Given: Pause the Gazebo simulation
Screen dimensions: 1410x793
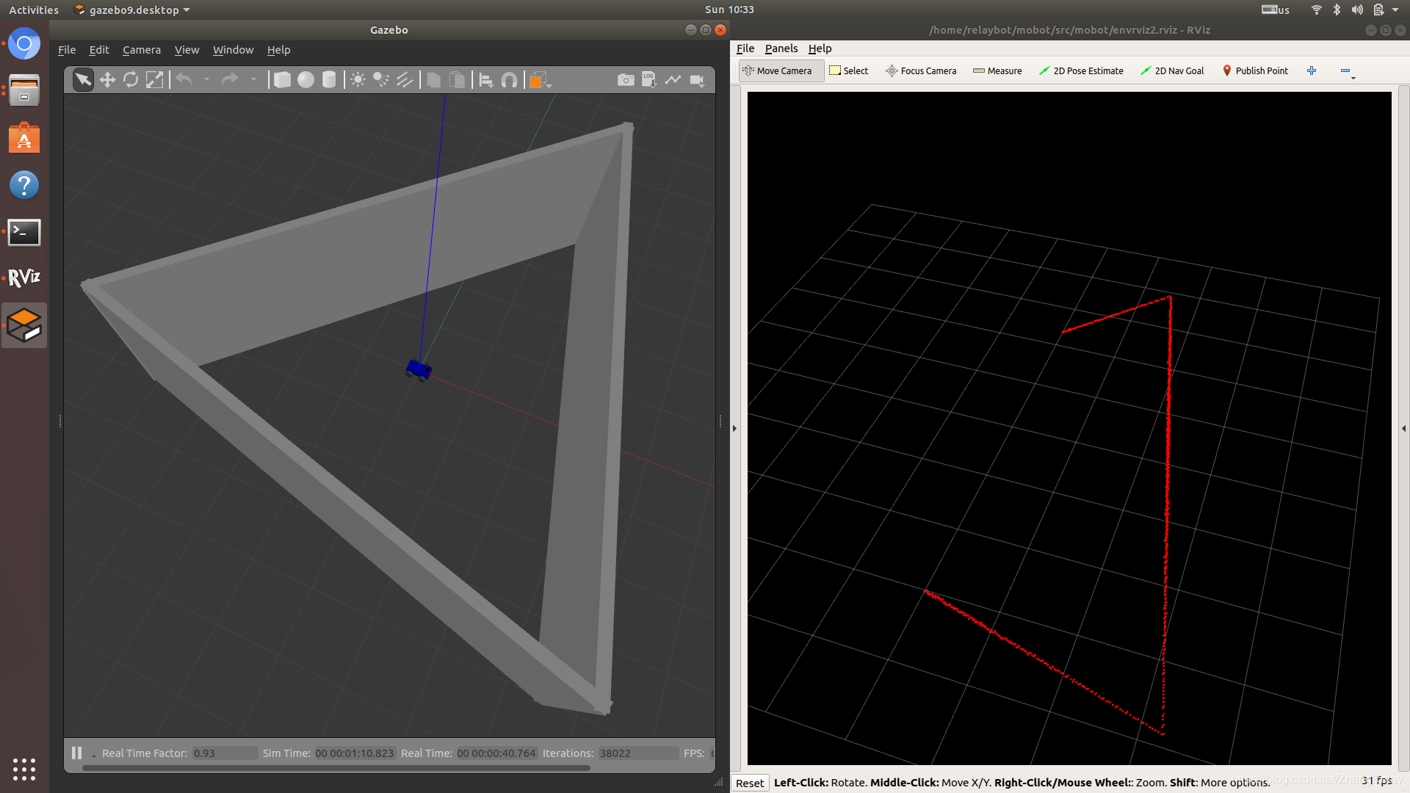Looking at the screenshot, I should pyautogui.click(x=76, y=753).
